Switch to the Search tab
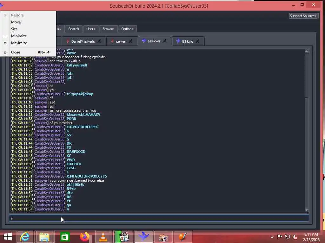The image size is (325, 243). point(74,29)
